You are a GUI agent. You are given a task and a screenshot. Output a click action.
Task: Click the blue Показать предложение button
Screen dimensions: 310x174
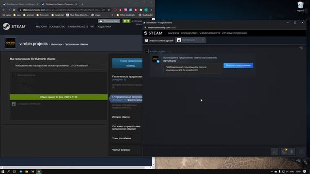[238, 66]
